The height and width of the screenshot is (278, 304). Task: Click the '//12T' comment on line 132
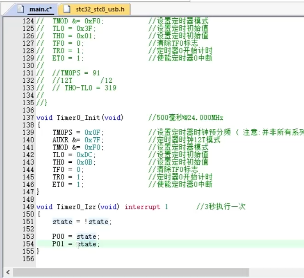pyautogui.click(x=62, y=80)
